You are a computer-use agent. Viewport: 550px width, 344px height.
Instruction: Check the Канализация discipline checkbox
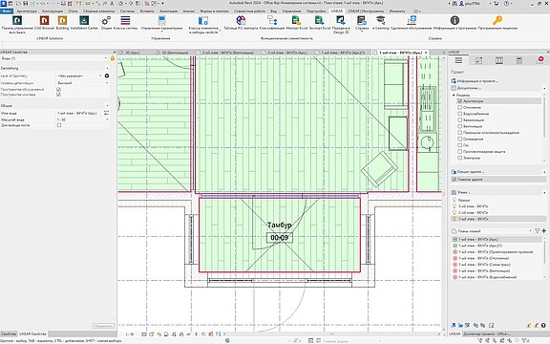(459, 120)
